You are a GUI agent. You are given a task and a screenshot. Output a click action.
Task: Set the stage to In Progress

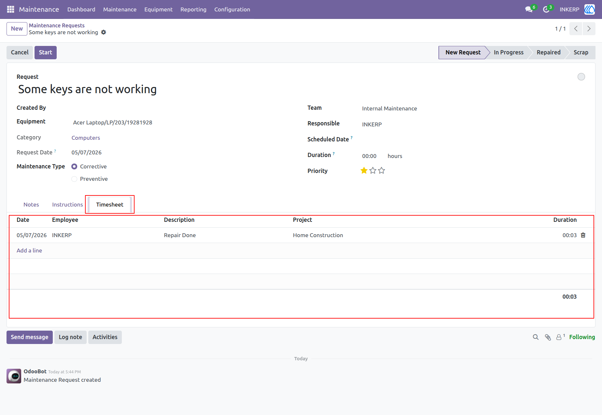[509, 52]
